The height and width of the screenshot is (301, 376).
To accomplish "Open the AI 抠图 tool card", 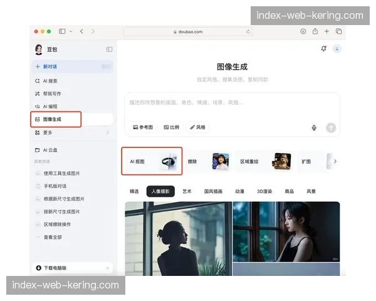I will pyautogui.click(x=152, y=161).
